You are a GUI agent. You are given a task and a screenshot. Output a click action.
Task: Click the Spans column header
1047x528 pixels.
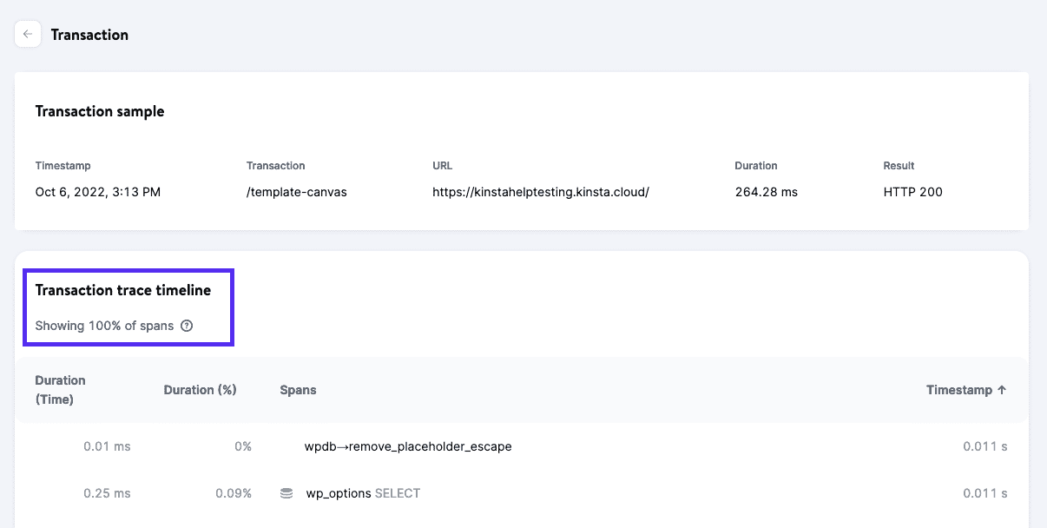click(298, 390)
